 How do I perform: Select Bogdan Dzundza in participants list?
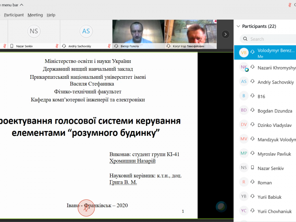click(x=275, y=111)
